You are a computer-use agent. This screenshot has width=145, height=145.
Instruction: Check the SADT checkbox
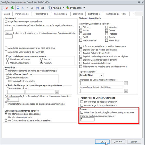pos(81,37)
